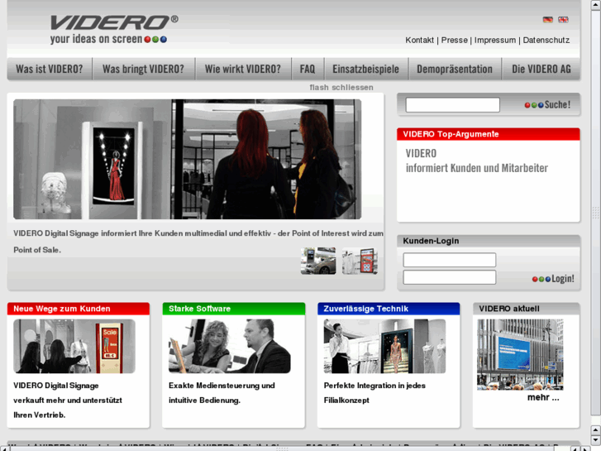Click the horizontal scrollbar right arrow
The width and height of the screenshot is (601, 451).
(585, 449)
